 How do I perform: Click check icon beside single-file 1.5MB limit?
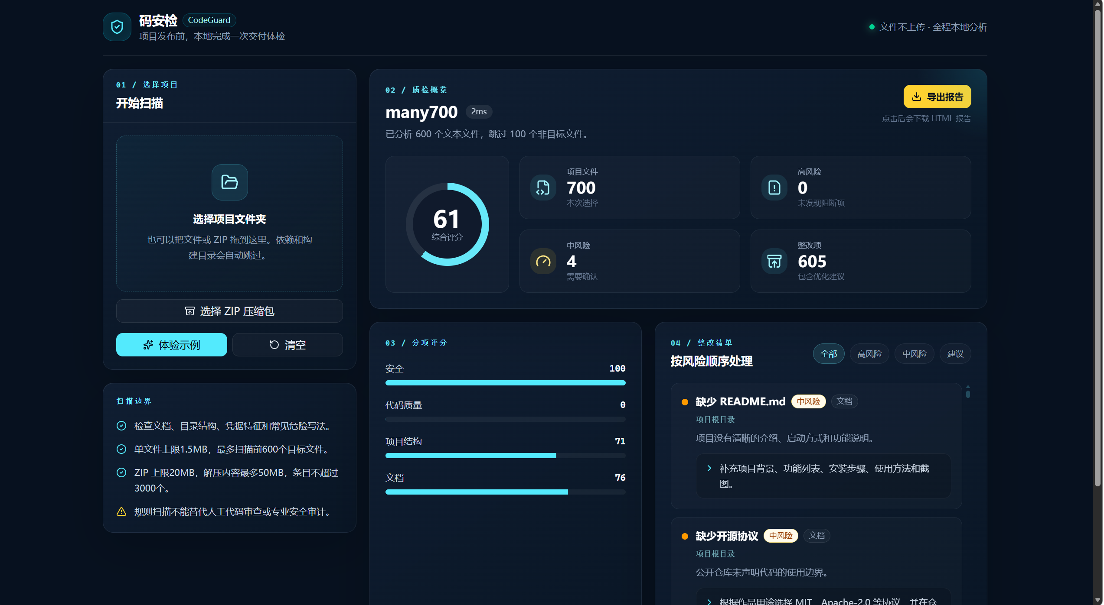point(121,449)
